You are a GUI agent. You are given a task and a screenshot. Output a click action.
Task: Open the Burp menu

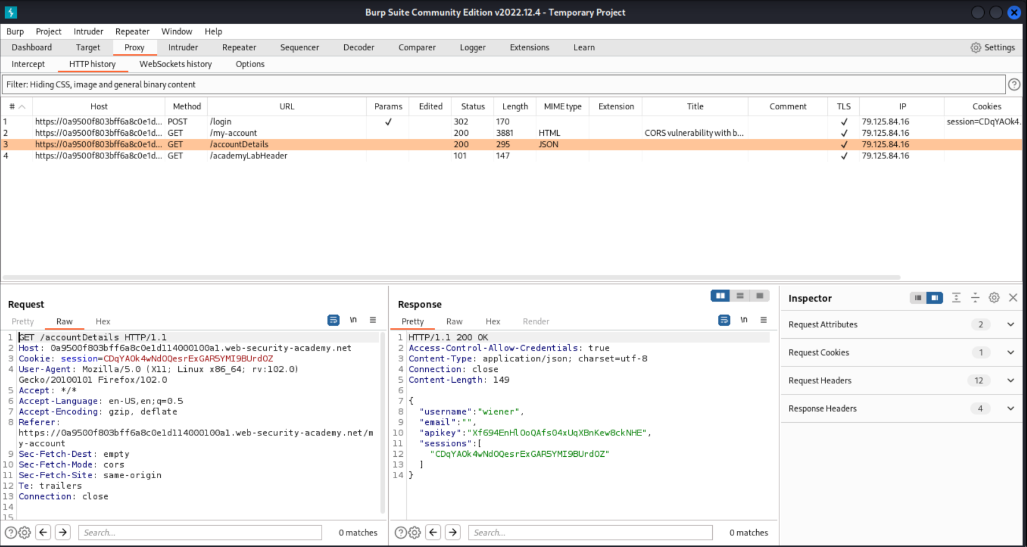coord(15,31)
